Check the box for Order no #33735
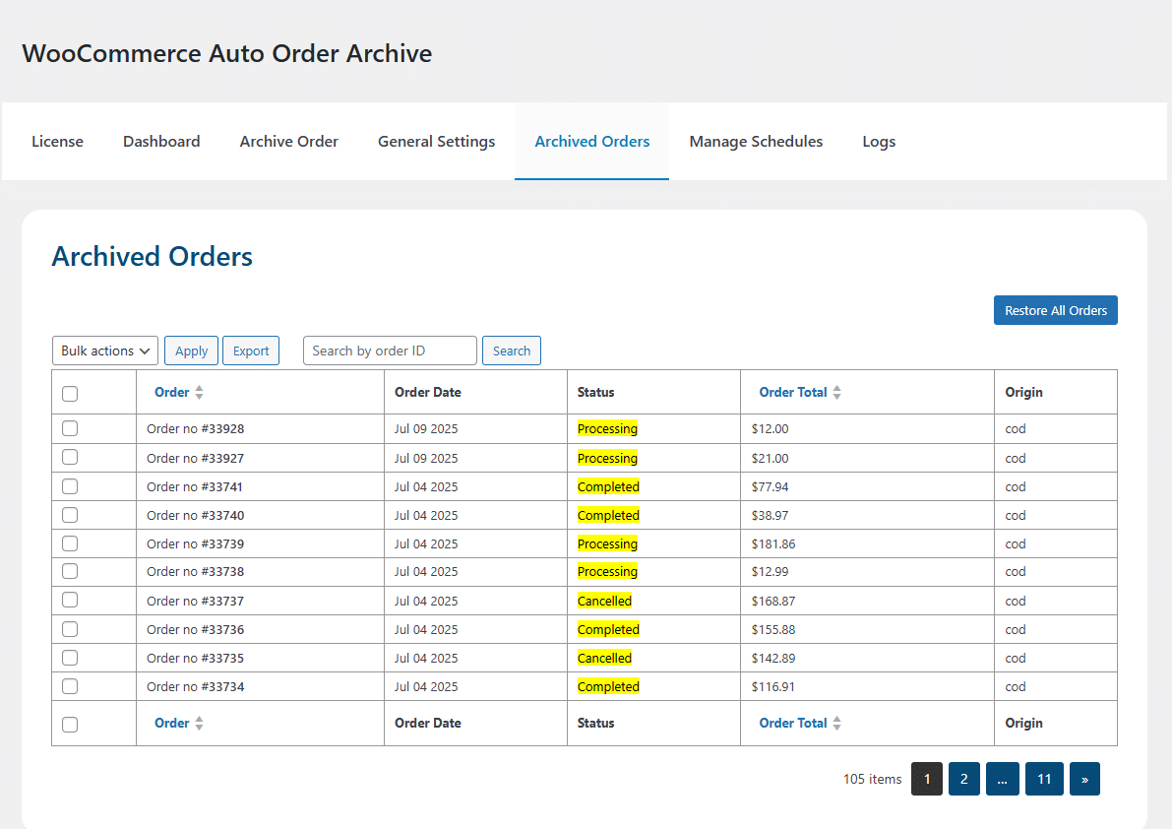 click(x=70, y=658)
